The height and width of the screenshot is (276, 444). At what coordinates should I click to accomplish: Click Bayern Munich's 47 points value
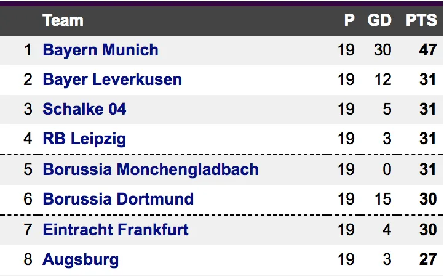tap(427, 50)
